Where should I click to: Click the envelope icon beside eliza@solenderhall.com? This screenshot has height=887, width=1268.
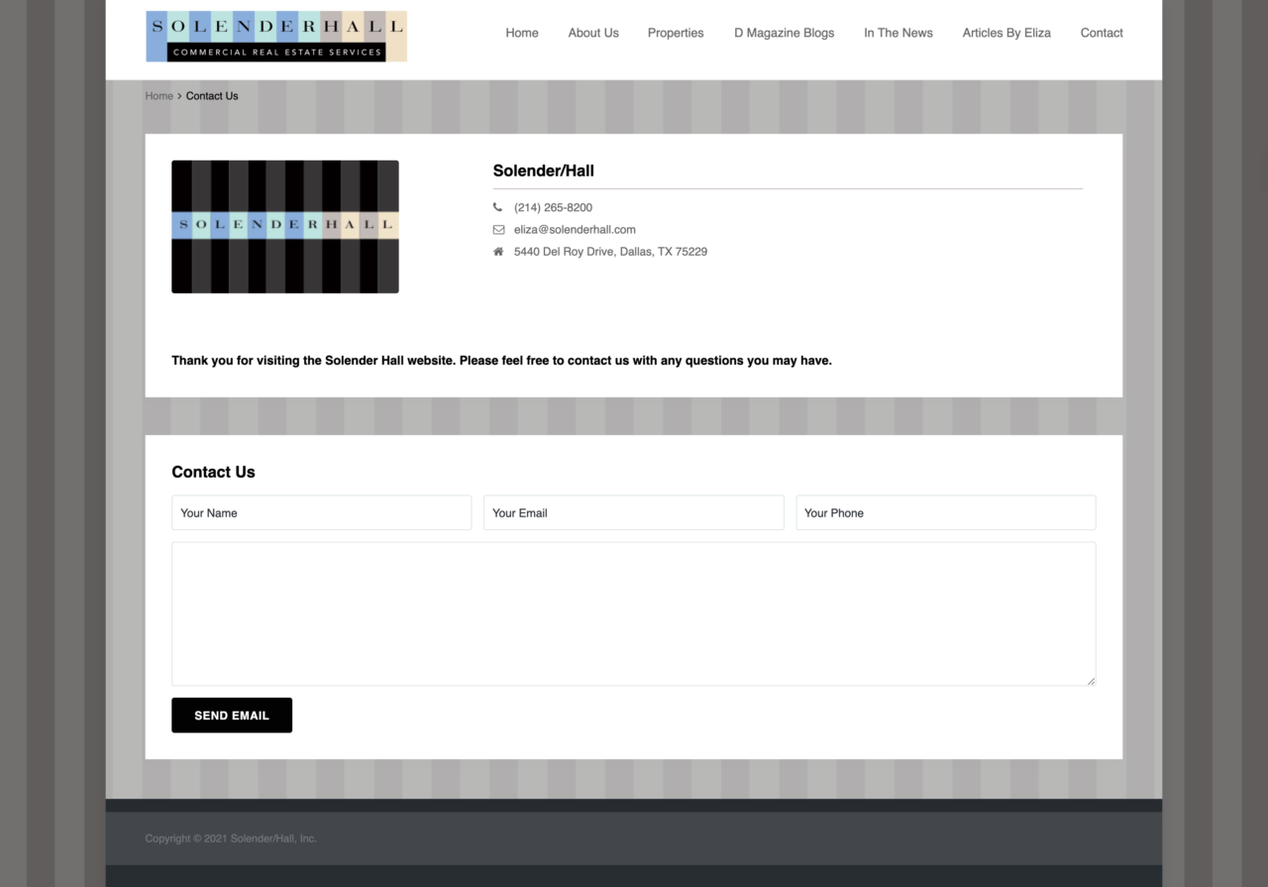tap(498, 229)
